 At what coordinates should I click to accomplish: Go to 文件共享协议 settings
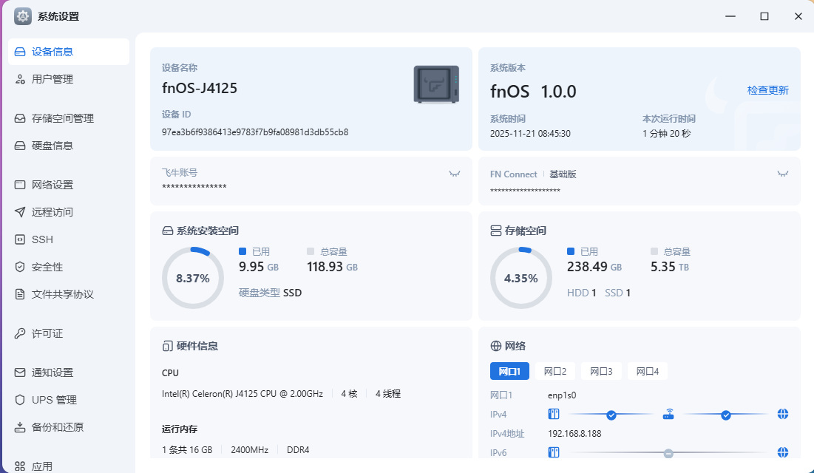(62, 294)
